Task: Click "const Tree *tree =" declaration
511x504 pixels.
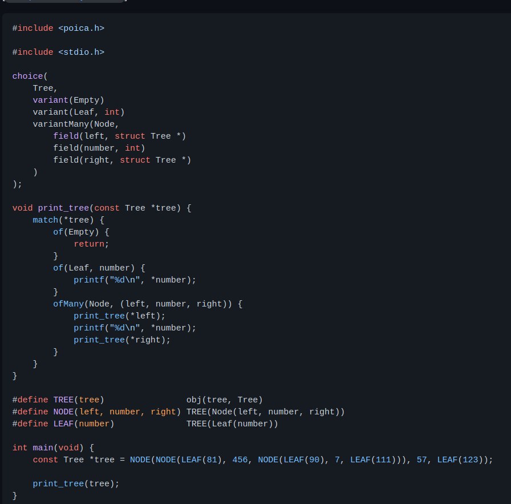Action: pyautogui.click(x=79, y=460)
